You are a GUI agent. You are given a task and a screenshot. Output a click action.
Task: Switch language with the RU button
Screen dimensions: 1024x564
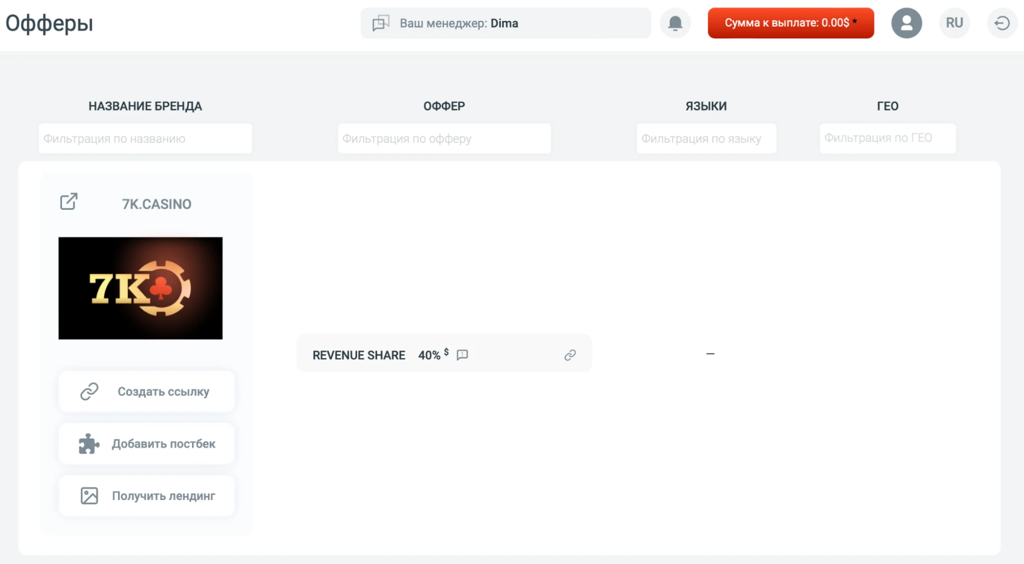pos(954,23)
